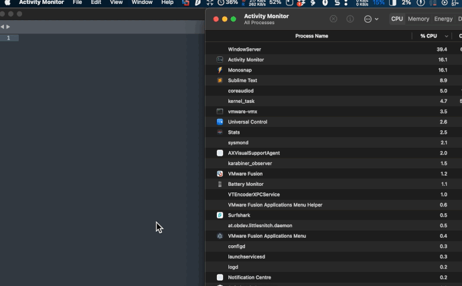The width and height of the screenshot is (462, 286).
Task: Select the Monosnap process icon
Action: point(220,70)
